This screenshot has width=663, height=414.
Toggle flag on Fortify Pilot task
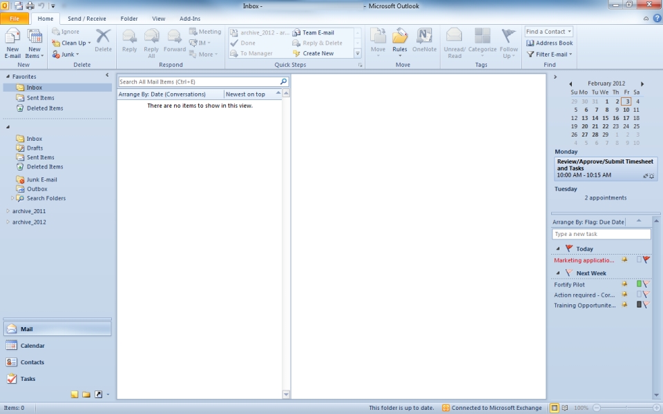(646, 284)
